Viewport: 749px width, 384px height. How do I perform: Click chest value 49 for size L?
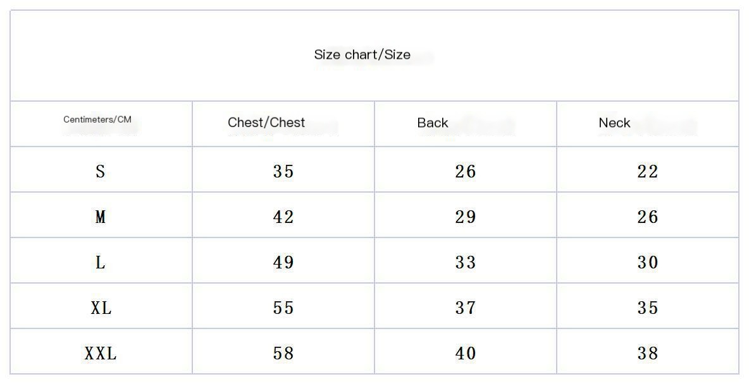(283, 263)
